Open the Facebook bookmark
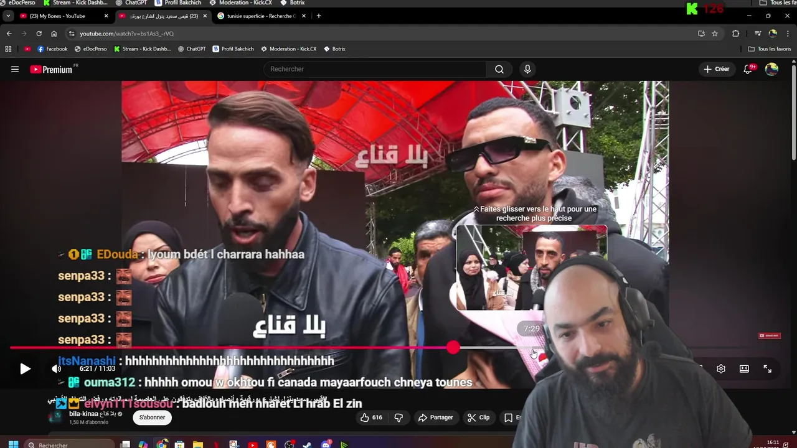This screenshot has width=797, height=448. click(52, 49)
